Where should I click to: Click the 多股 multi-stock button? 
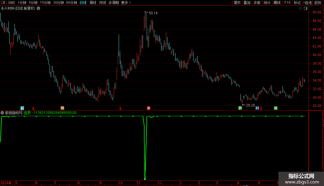click(x=257, y=3)
